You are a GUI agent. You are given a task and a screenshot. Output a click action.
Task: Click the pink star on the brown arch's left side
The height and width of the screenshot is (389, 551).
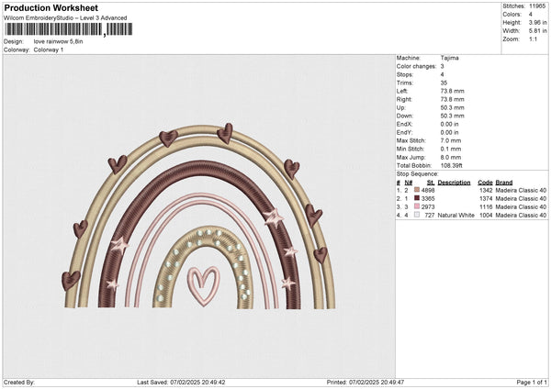point(118,245)
